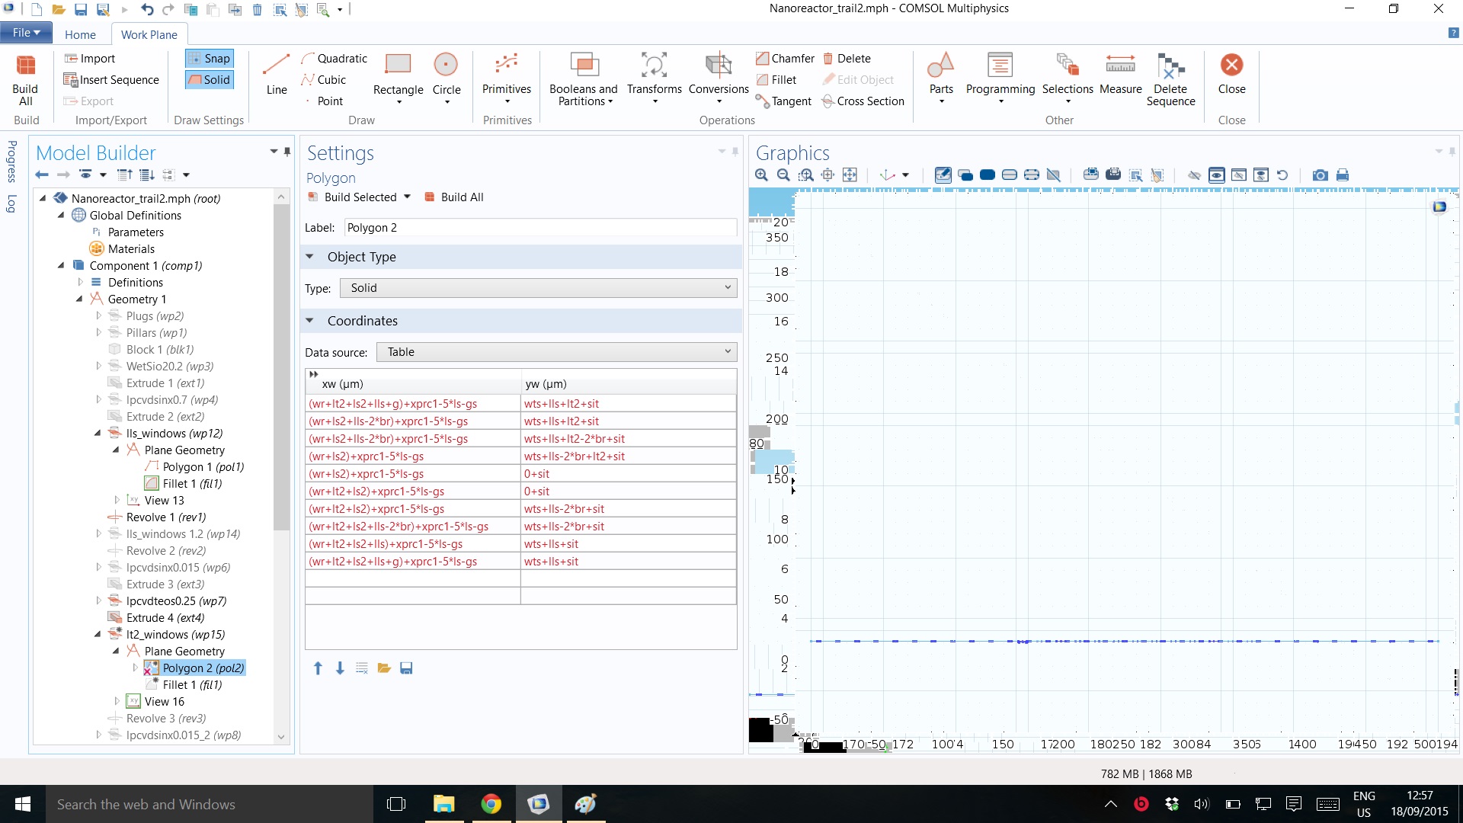1463x823 pixels.
Task: Open the Data source Table dropdown
Action: click(x=558, y=352)
